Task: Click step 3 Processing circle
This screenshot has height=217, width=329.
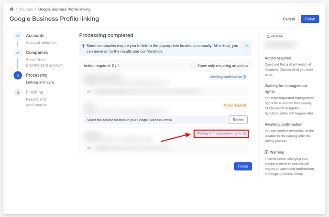Action: tap(18, 75)
